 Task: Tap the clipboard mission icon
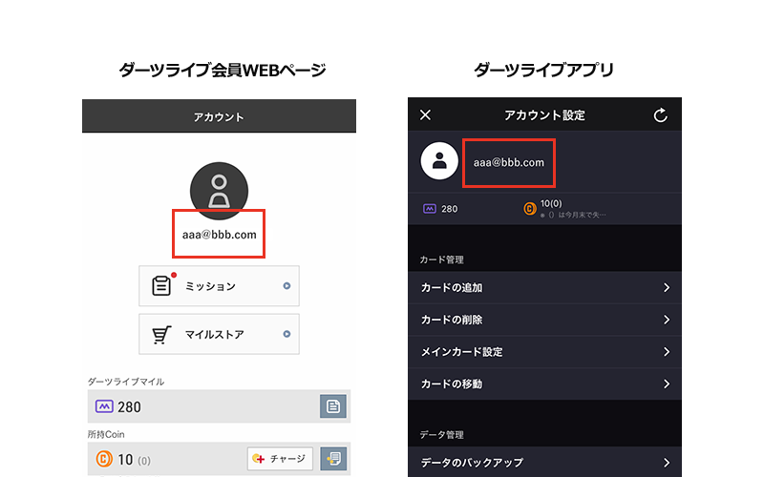point(161,285)
